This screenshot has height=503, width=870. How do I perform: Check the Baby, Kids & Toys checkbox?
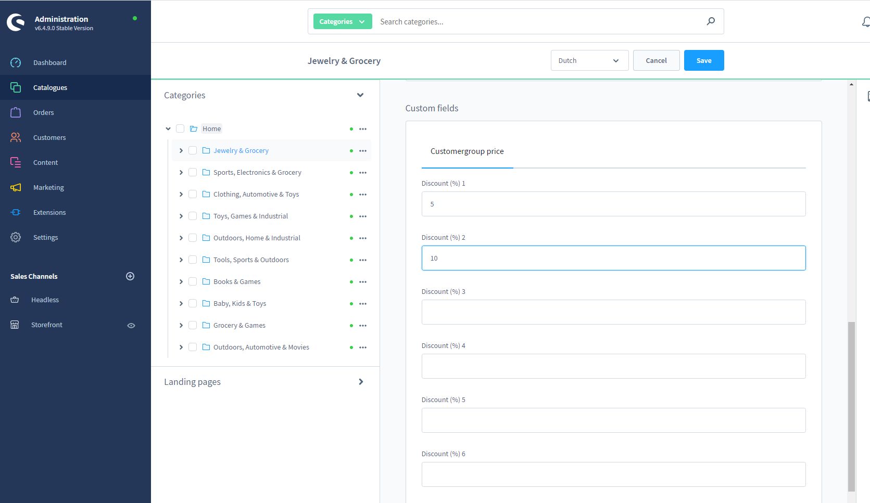tap(193, 303)
